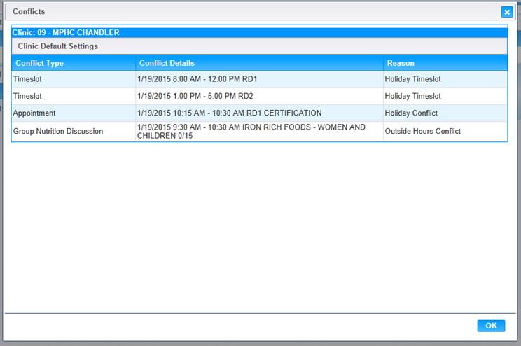Close the Conflicts dialog with the X icon
Image resolution: width=521 pixels, height=346 pixels.
[507, 12]
